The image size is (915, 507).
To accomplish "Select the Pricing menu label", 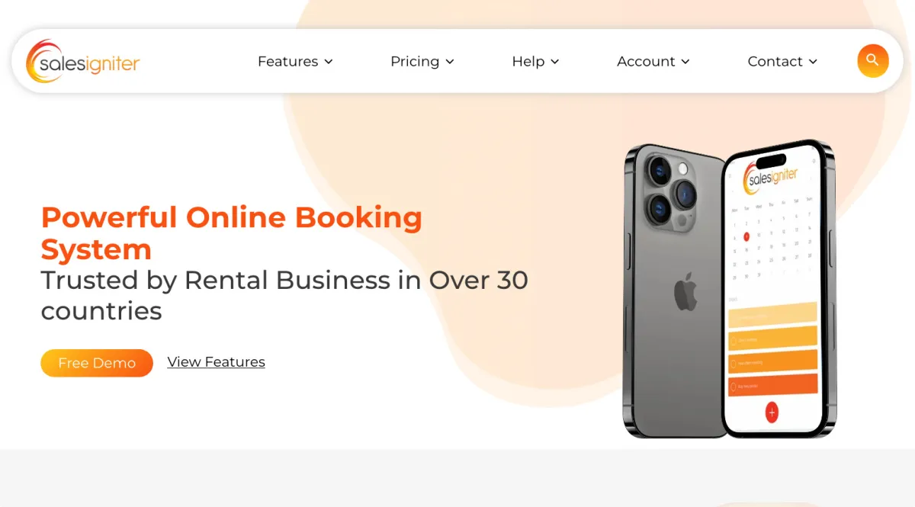I will coord(415,61).
